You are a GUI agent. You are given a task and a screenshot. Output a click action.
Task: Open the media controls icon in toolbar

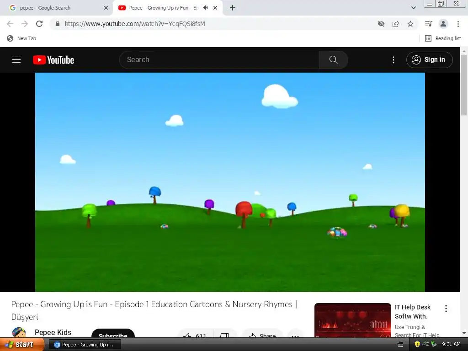click(x=428, y=24)
